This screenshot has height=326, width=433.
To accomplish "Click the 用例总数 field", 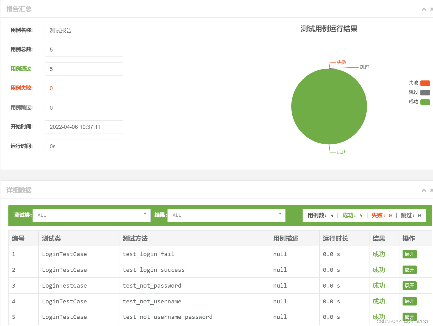I will coord(84,50).
